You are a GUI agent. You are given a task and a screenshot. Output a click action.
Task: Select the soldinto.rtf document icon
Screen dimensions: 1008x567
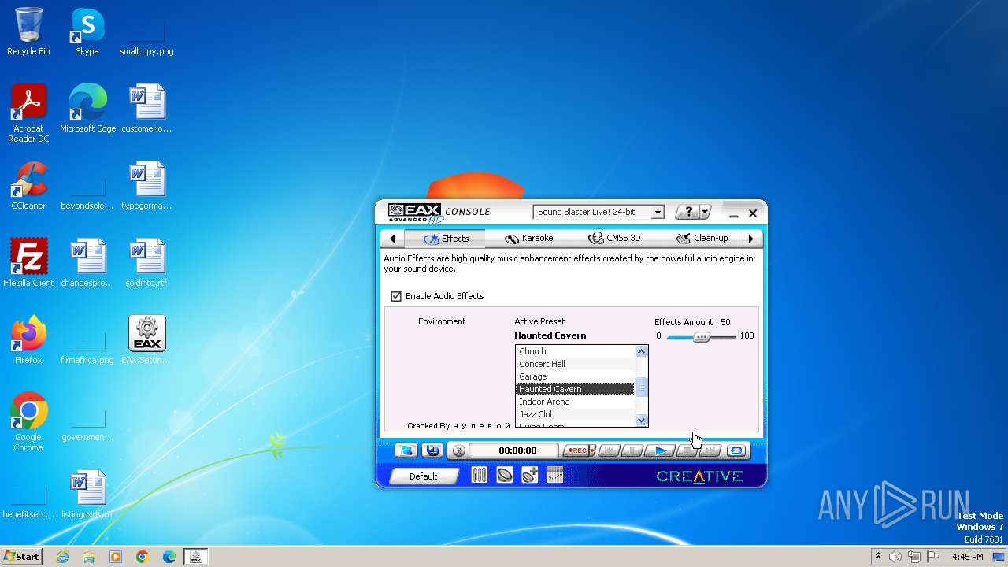tap(146, 263)
